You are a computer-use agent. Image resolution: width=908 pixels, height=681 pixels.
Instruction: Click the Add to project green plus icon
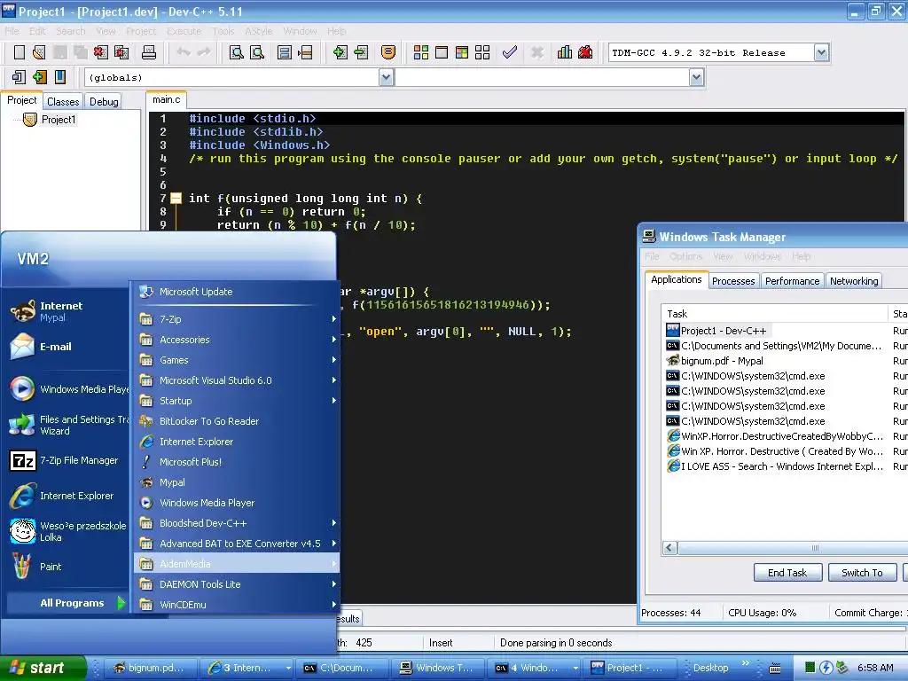pyautogui.click(x=340, y=52)
